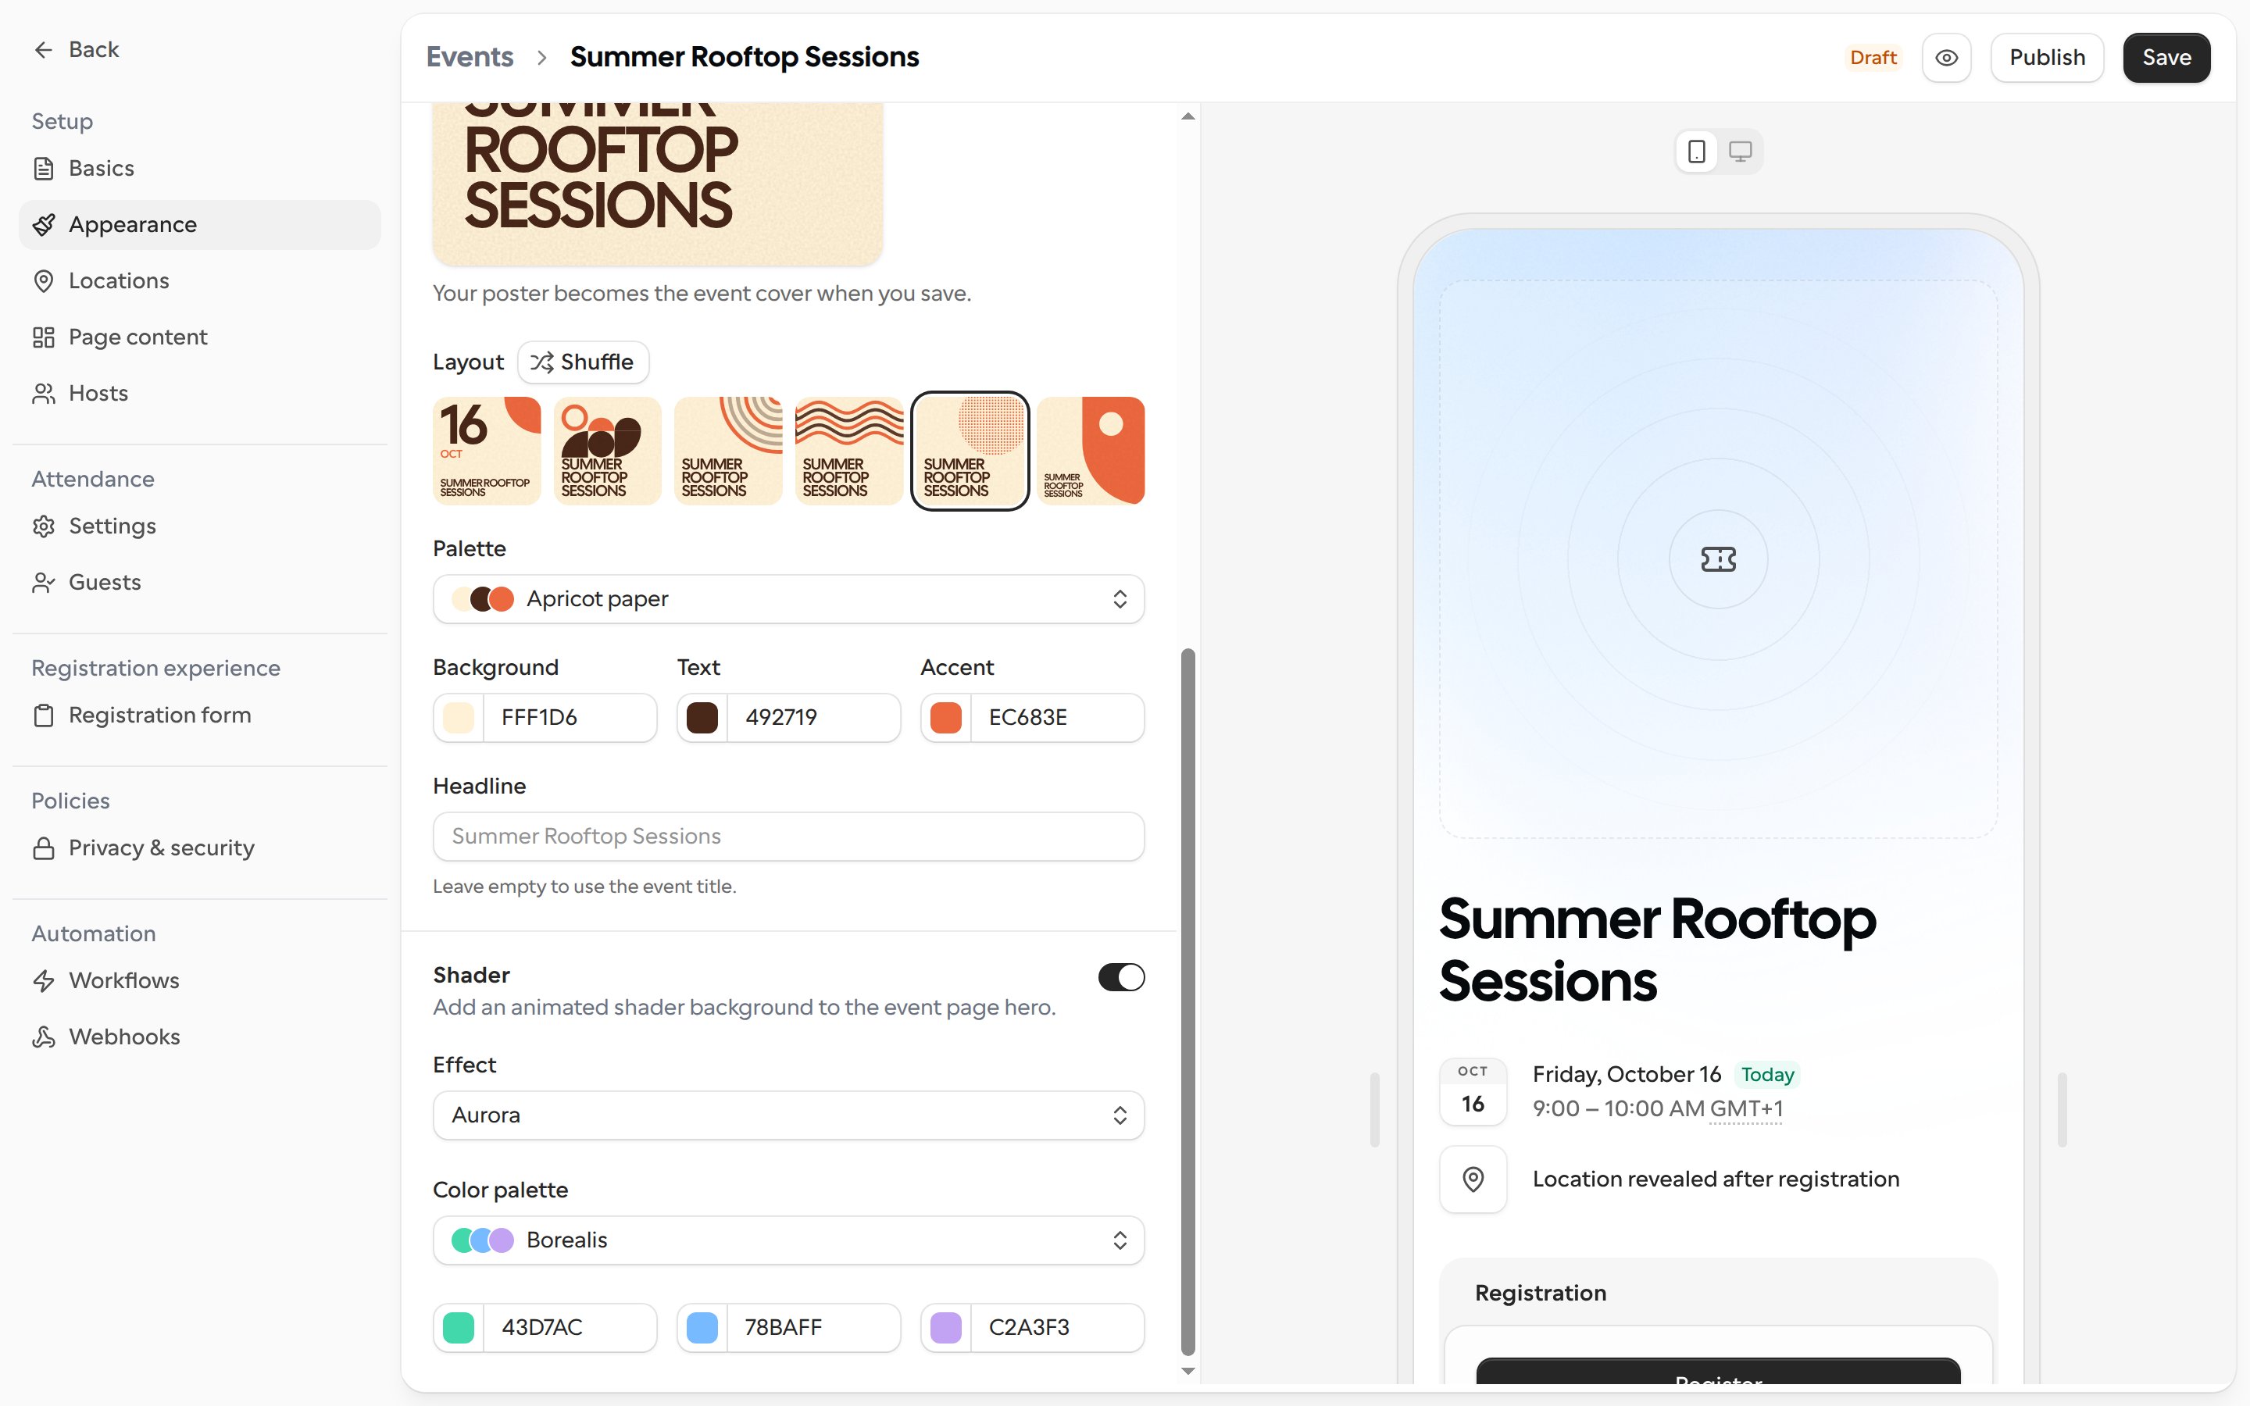
Task: Open the Apricot paper palette dropdown
Action: [x=788, y=599]
